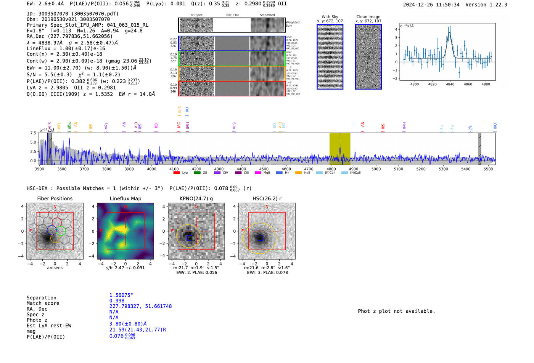Click the green OII legend swatch

coord(197,173)
